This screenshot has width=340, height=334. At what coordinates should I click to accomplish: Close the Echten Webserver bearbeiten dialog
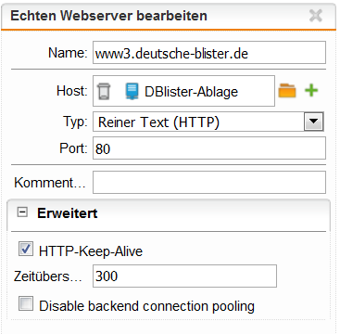point(316,16)
